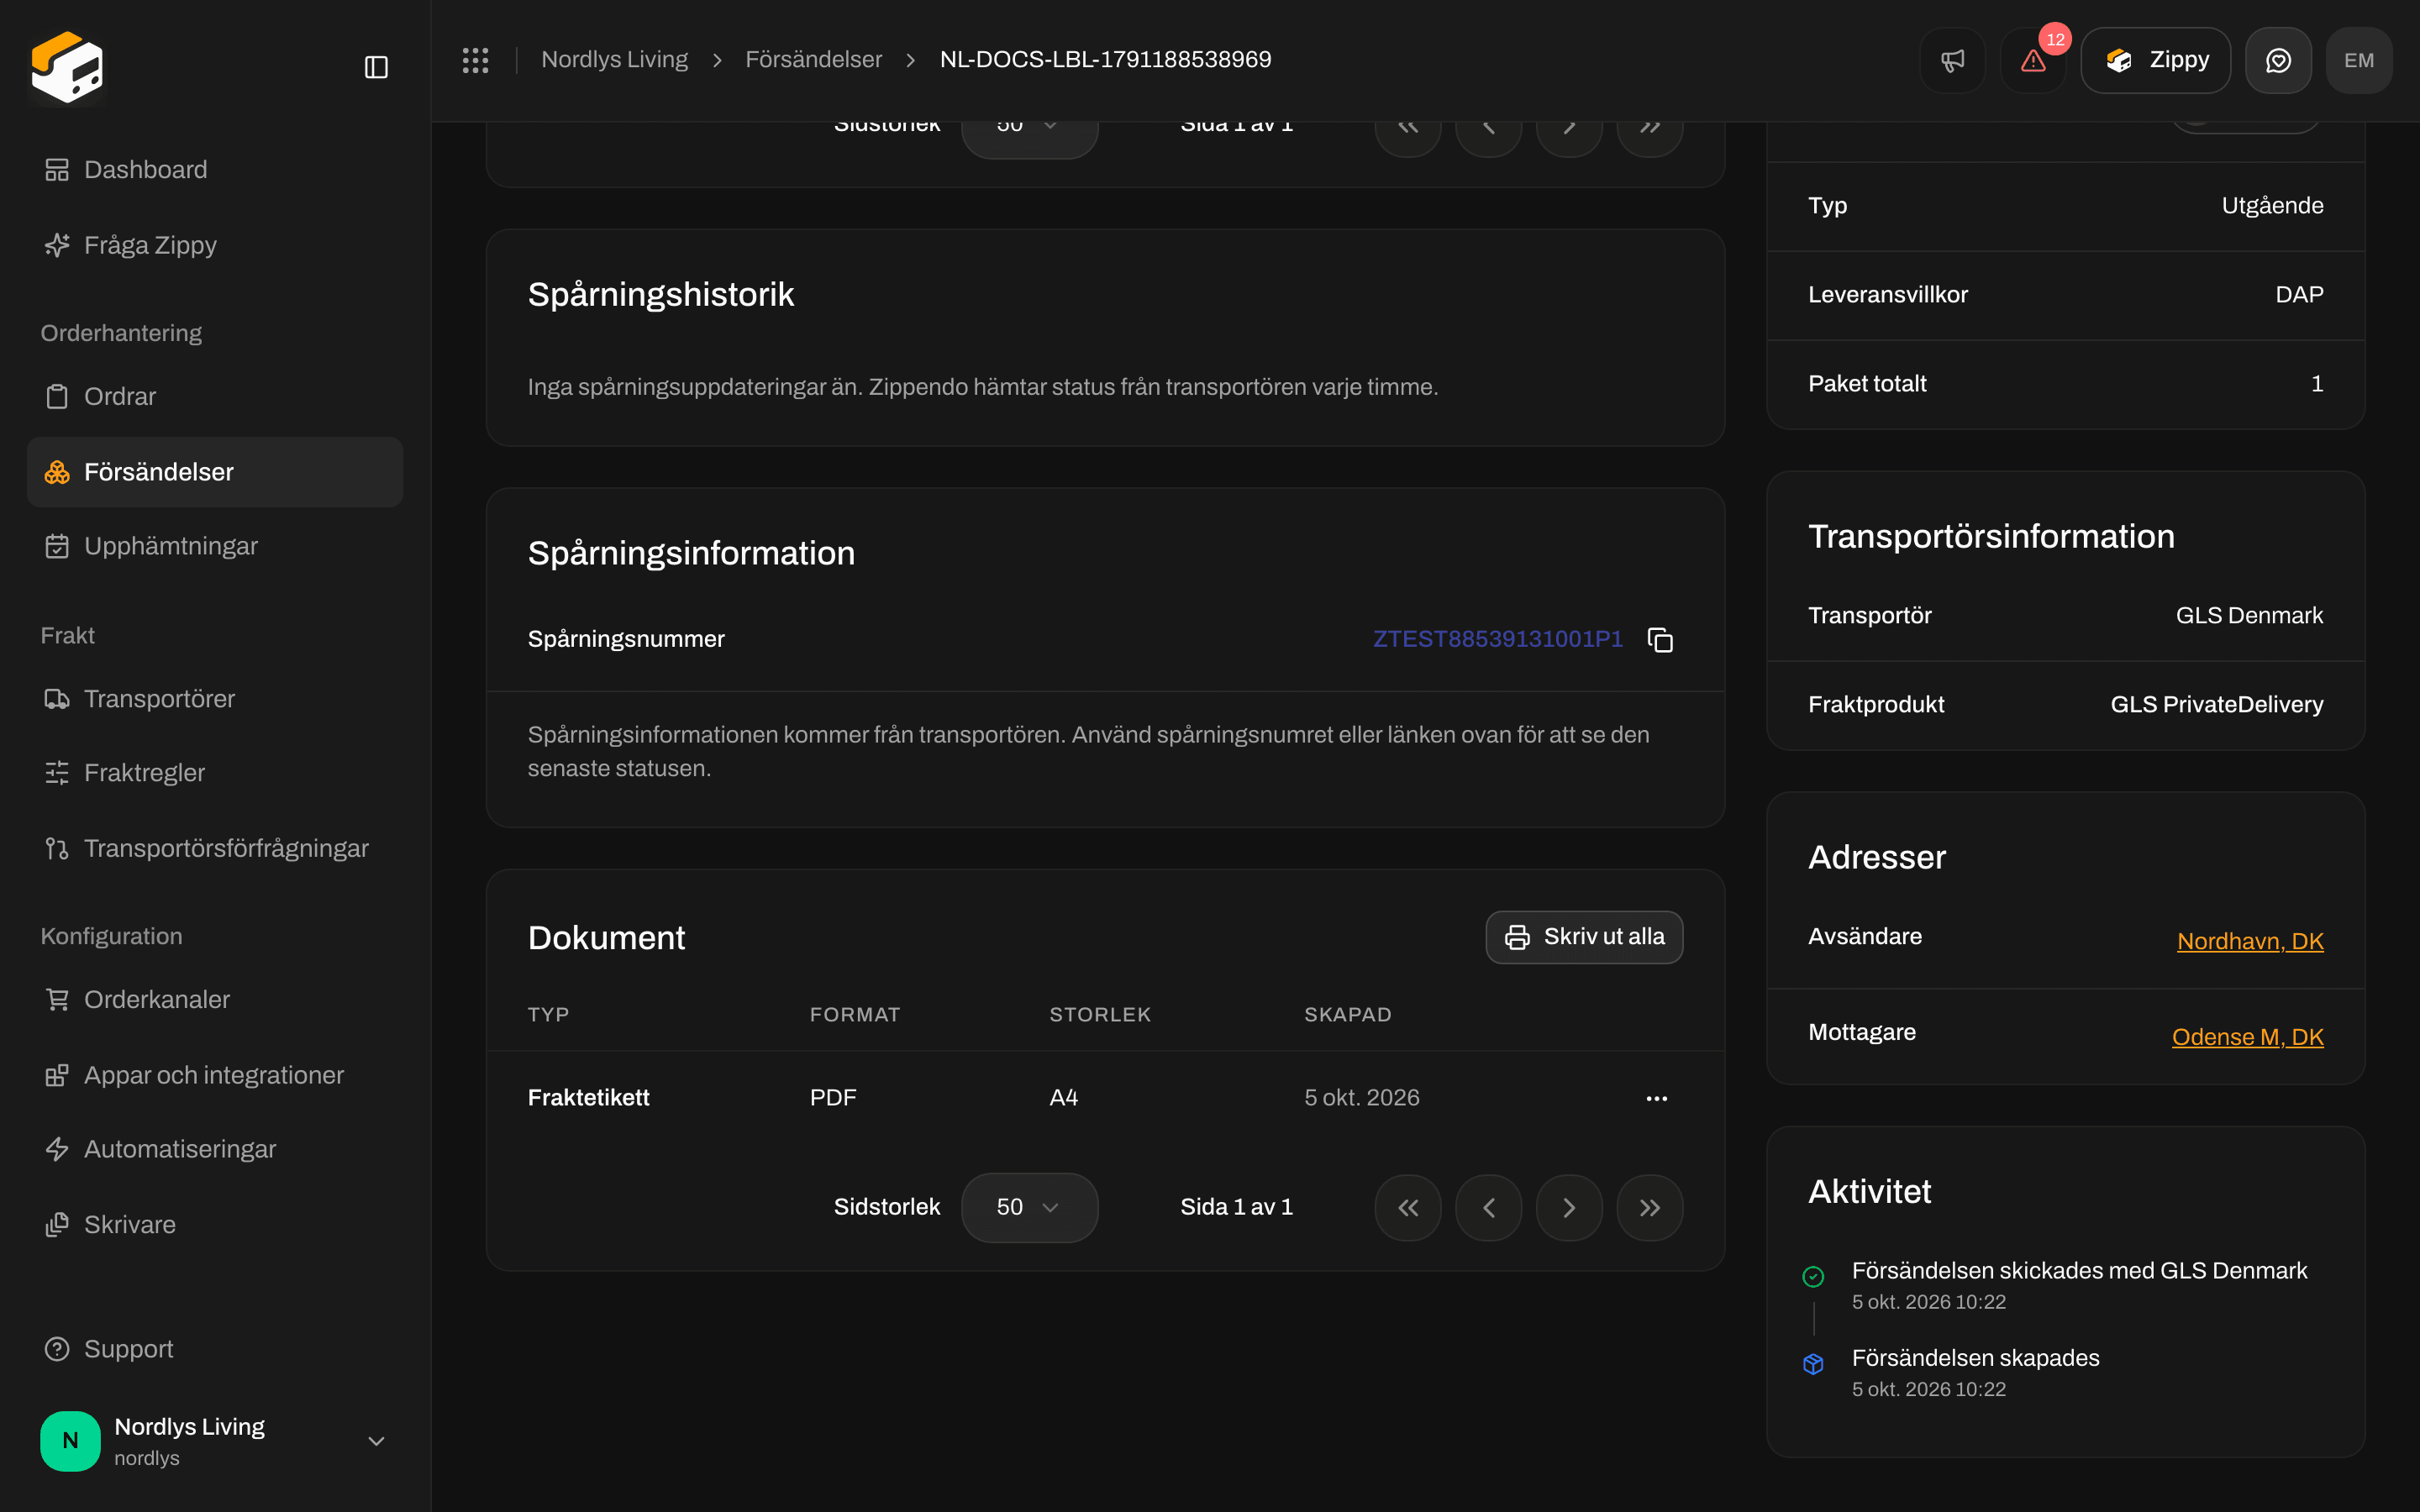Open the Sidstorlek 50 dropdown in Dokument
The width and height of the screenshot is (2420, 1512).
1029,1208
